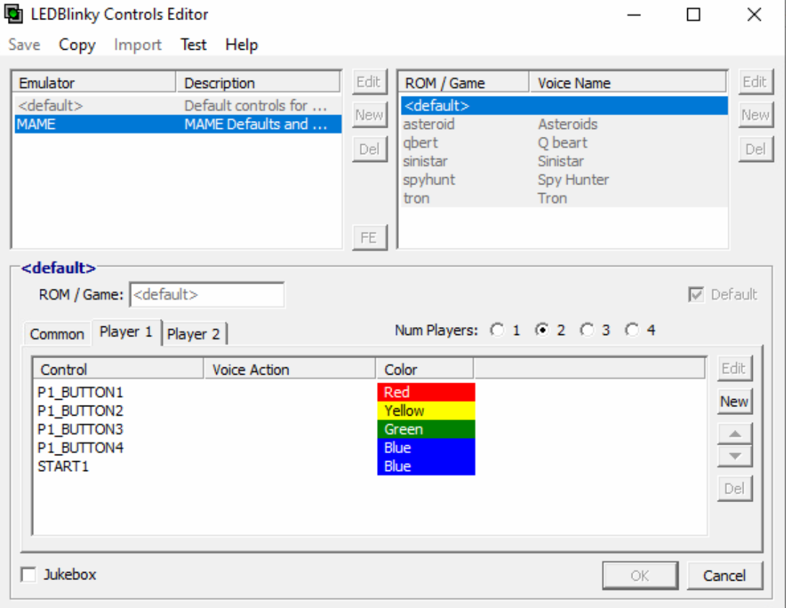786x608 pixels.
Task: Minimize the LEDBlinky Controls Editor window
Action: [634, 14]
